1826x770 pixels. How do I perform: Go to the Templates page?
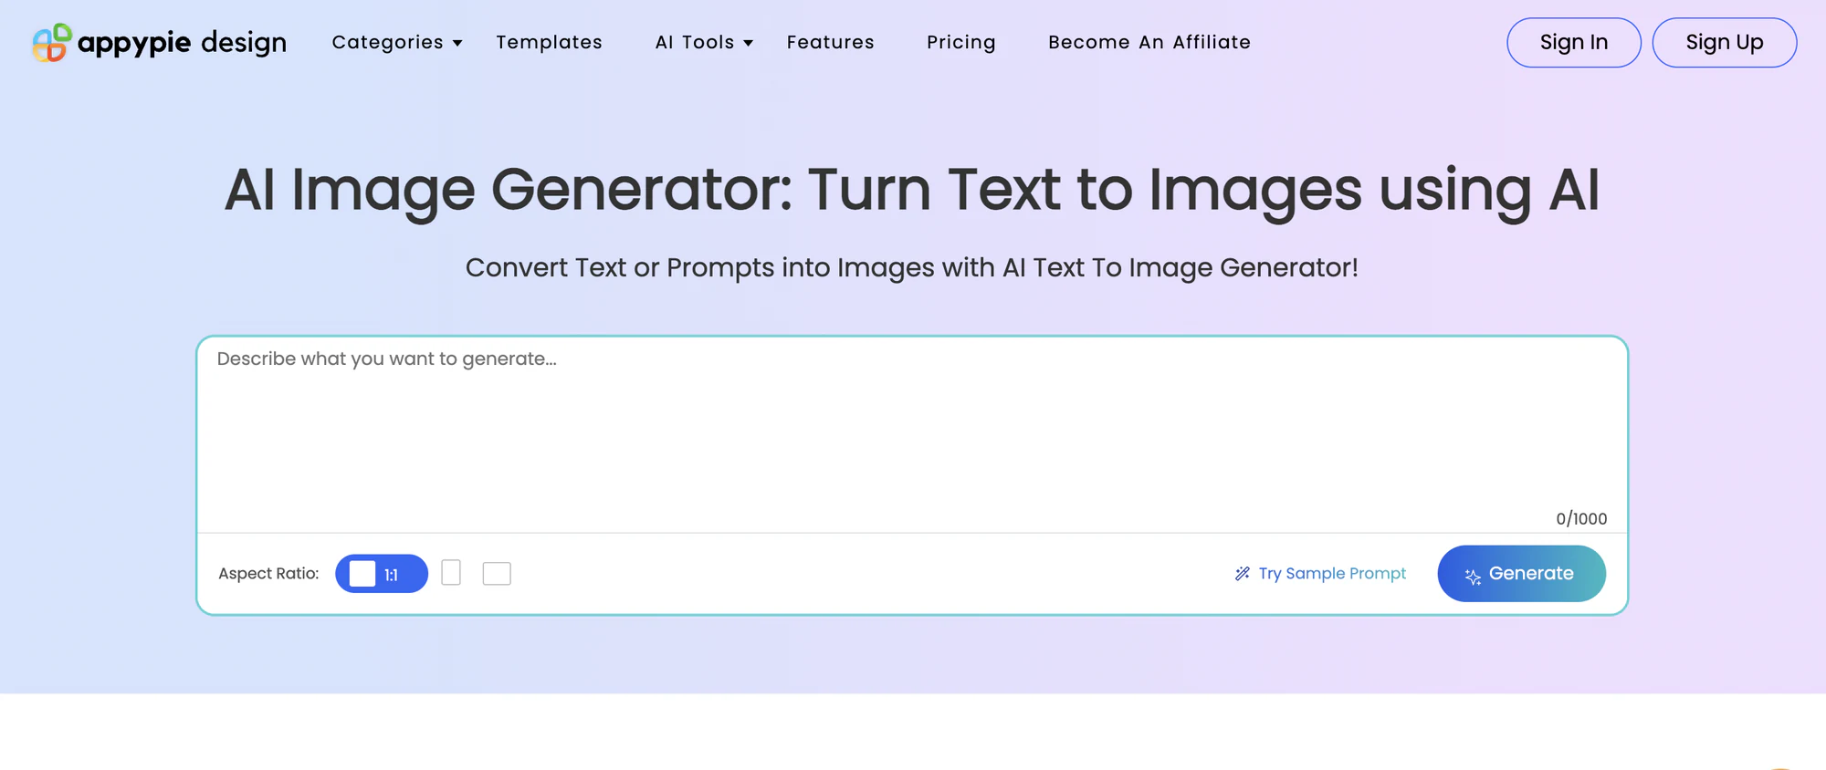tap(550, 42)
